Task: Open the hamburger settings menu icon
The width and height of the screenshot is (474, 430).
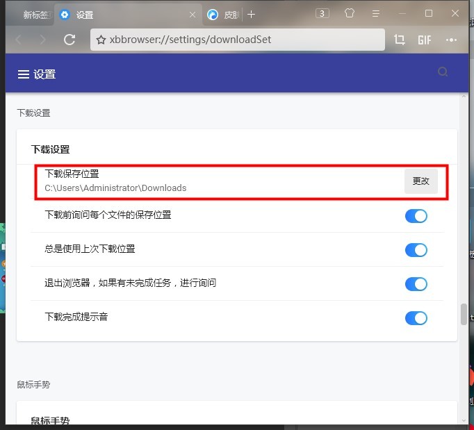Action: 24,74
